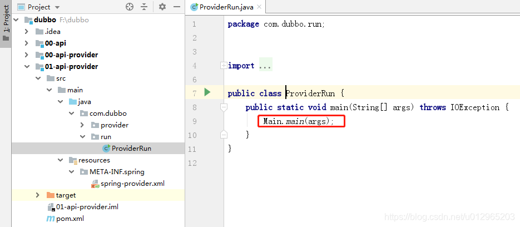
Task: Click the resources folder icon
Action: (73, 160)
